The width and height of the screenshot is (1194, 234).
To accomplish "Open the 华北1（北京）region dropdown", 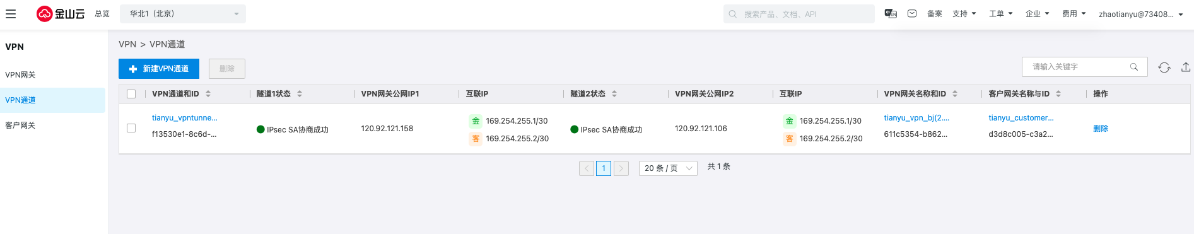I will (x=183, y=14).
